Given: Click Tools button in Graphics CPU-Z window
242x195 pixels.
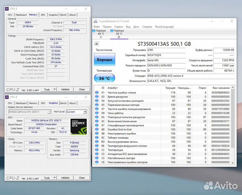Looking at the screenshot, I should coord(47,178).
